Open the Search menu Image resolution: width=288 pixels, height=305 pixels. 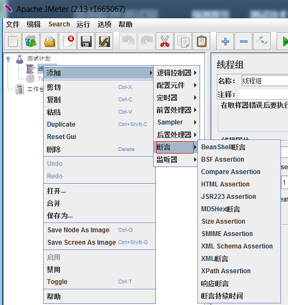pos(59,24)
